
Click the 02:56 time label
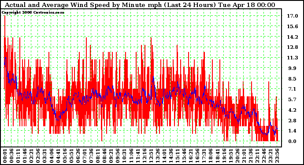[38, 156]
